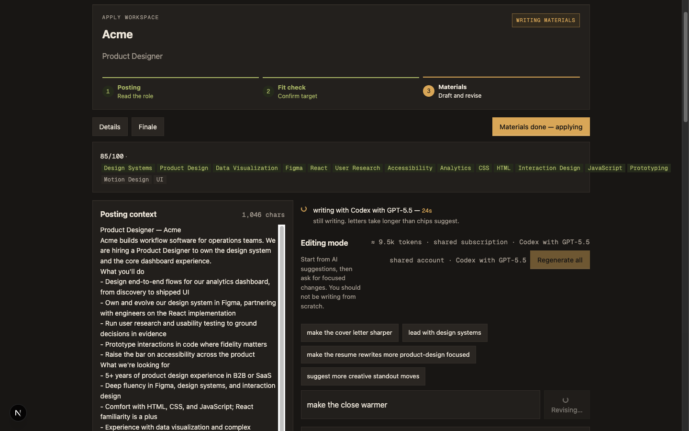Click 'still writing. letters take longer' status line
Screen dimensions: 689x431
click(x=386, y=221)
